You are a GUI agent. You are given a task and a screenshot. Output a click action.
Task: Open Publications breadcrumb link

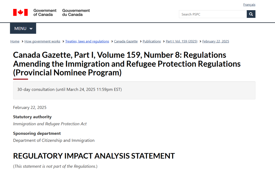152,41
